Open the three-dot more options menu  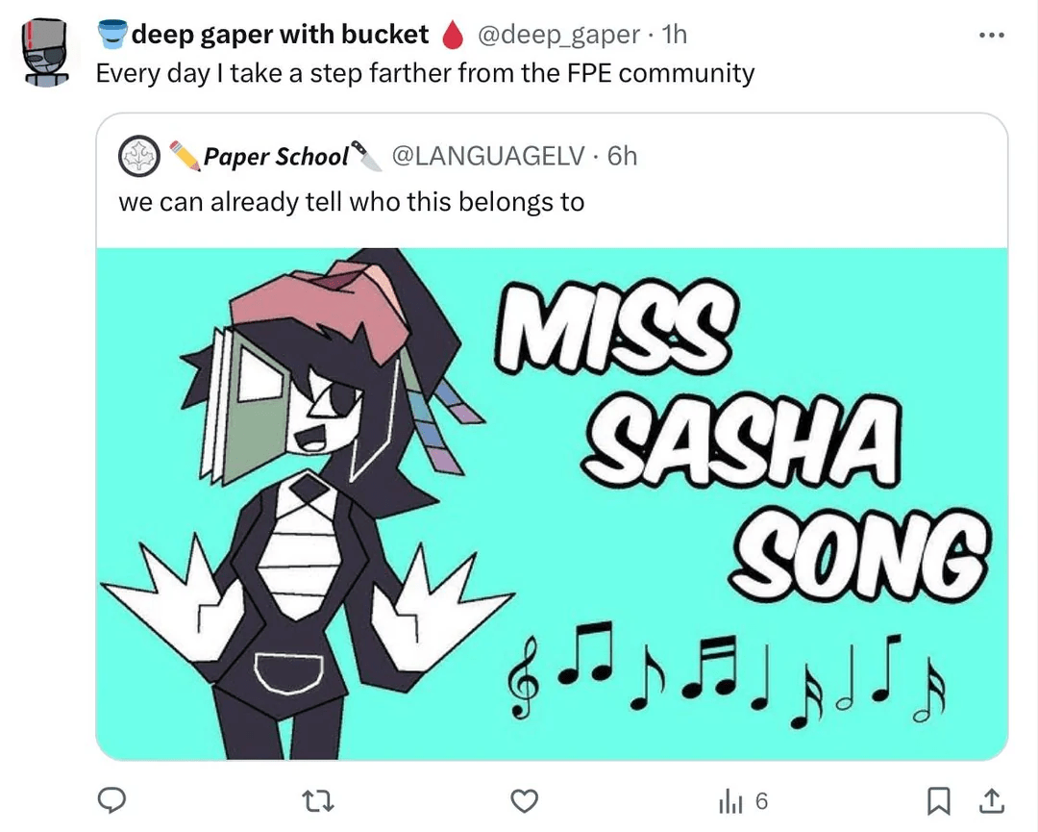991,37
